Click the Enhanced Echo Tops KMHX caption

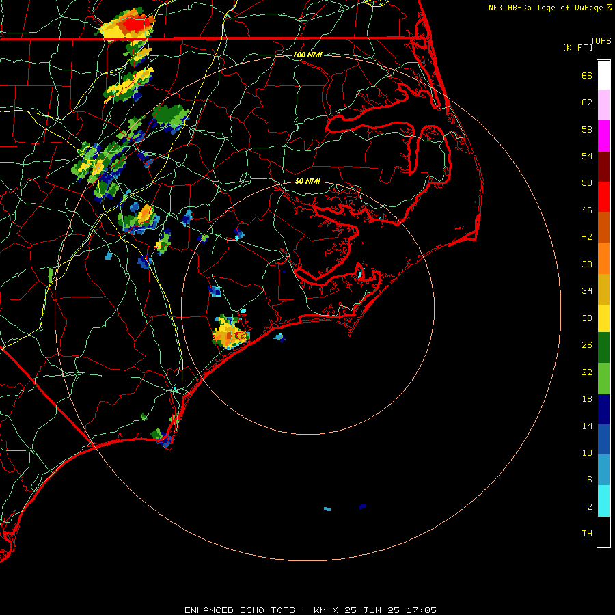(x=310, y=610)
